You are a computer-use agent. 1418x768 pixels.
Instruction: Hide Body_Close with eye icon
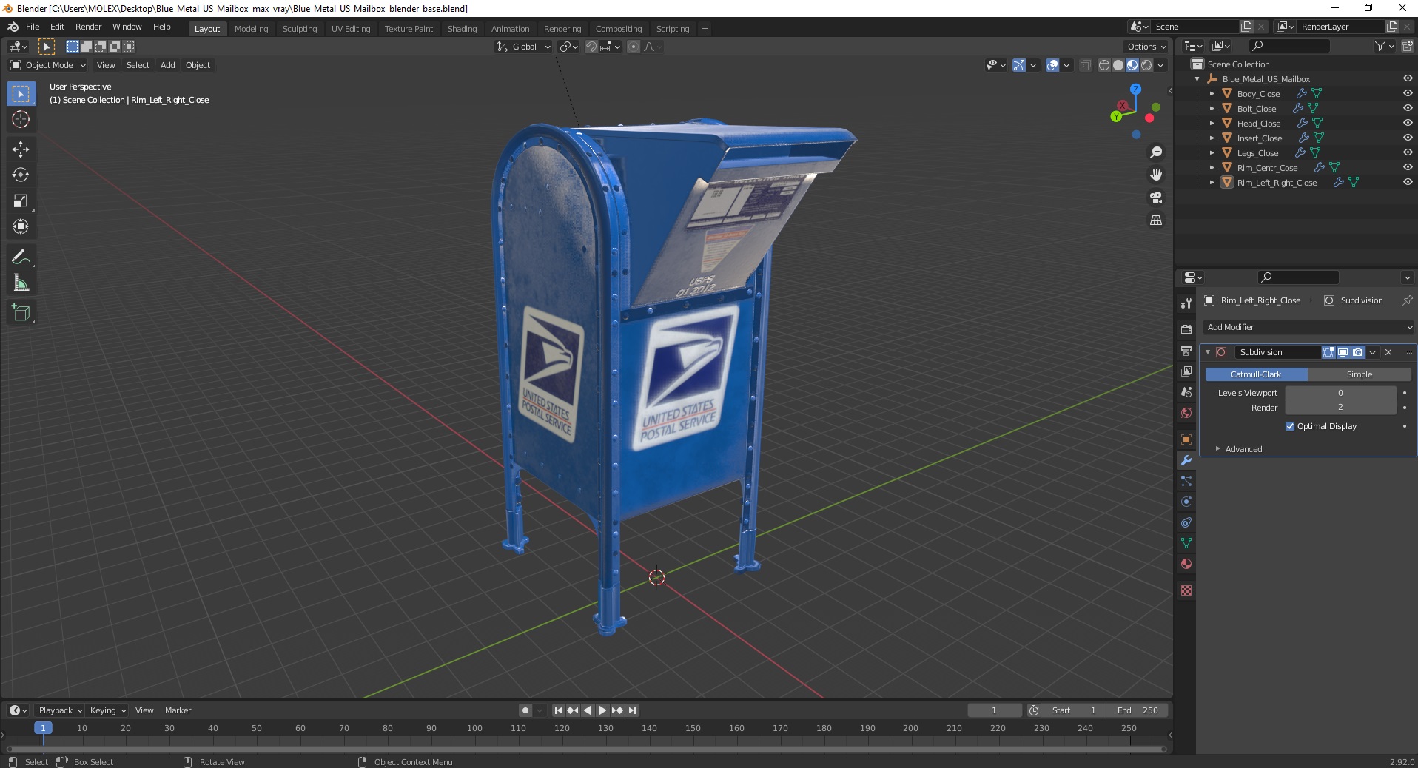(x=1407, y=93)
